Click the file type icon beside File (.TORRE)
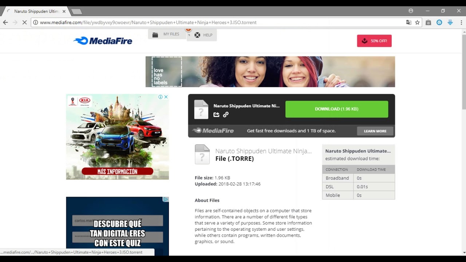The image size is (466, 262). (202, 154)
